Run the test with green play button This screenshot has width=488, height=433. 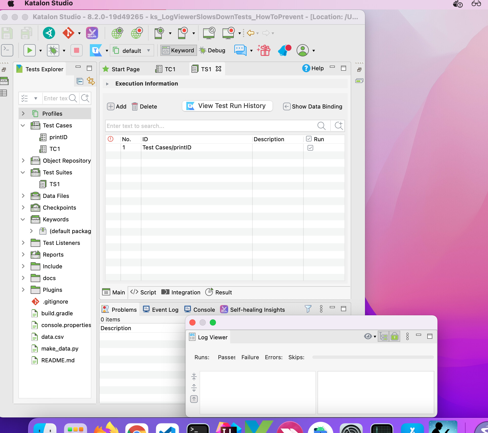30,50
